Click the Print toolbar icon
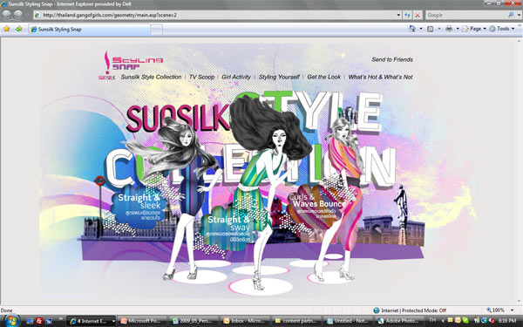Image resolution: width=523 pixels, height=327 pixels. point(449,29)
